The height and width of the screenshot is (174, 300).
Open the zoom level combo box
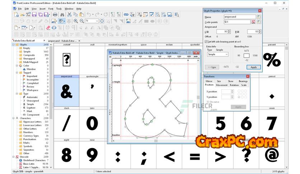coord(97,21)
